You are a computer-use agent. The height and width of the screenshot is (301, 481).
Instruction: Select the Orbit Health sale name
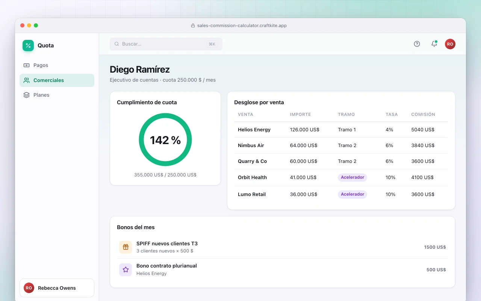tap(252, 177)
